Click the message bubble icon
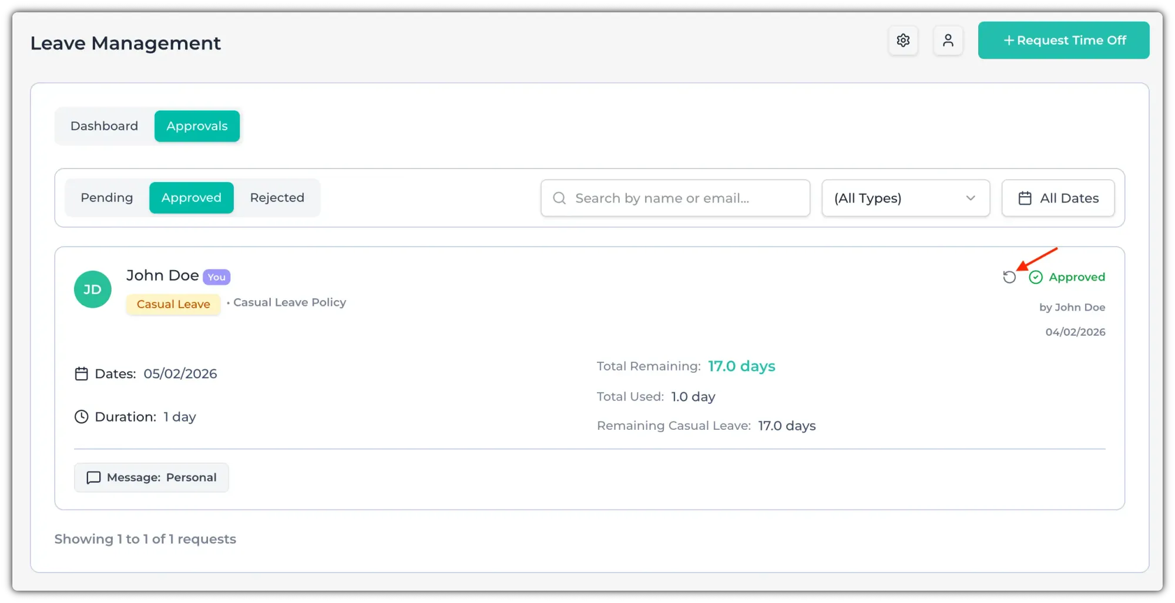Viewport: 1175px width, 603px height. click(93, 478)
